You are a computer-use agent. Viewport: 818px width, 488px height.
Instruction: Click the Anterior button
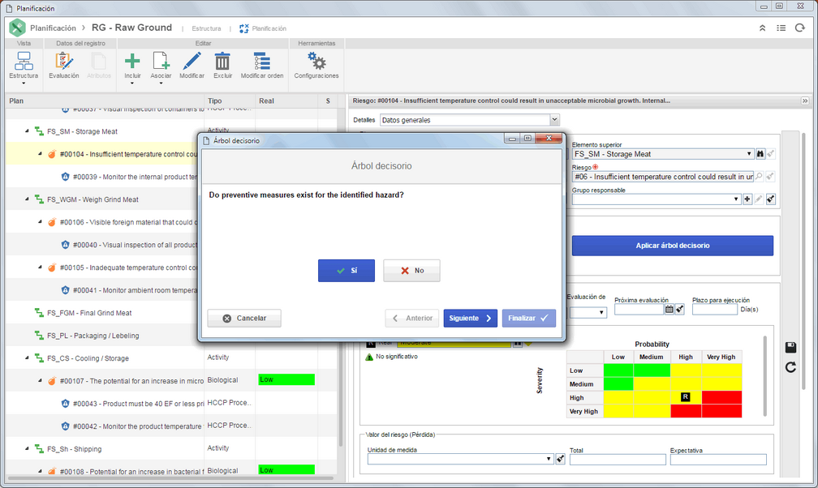tap(412, 318)
